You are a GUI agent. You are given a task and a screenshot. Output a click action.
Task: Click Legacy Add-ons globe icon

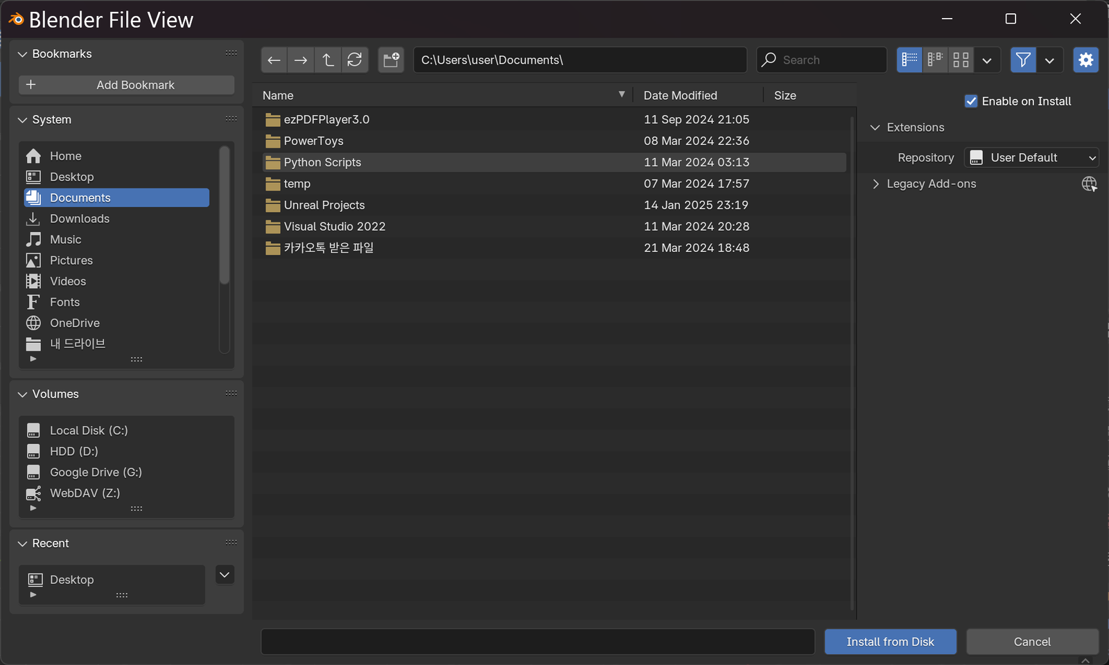click(x=1090, y=184)
